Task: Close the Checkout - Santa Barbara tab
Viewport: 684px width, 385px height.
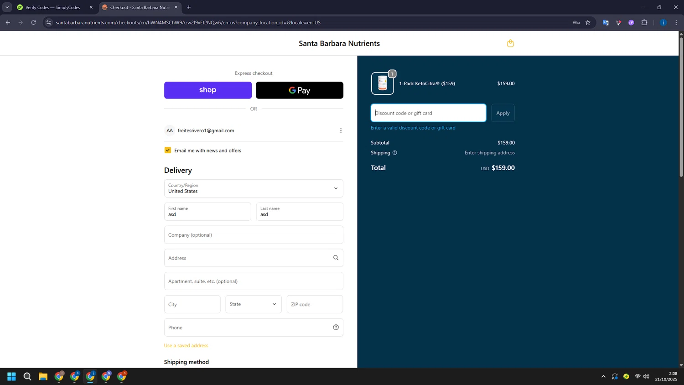Action: click(x=176, y=7)
